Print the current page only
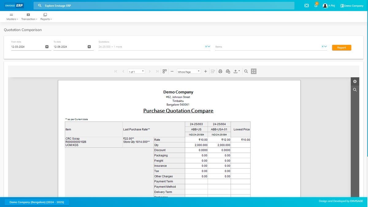Image resolution: width=368 pixels, height=207 pixels. tap(228, 71)
